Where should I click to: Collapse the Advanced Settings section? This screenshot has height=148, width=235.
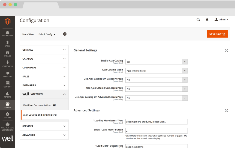[x=226, y=110]
